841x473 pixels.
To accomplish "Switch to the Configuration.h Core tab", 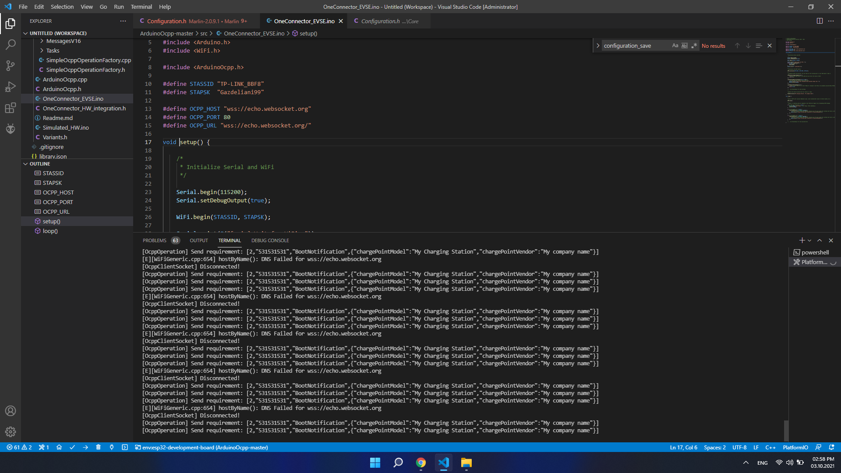I will tap(389, 21).
